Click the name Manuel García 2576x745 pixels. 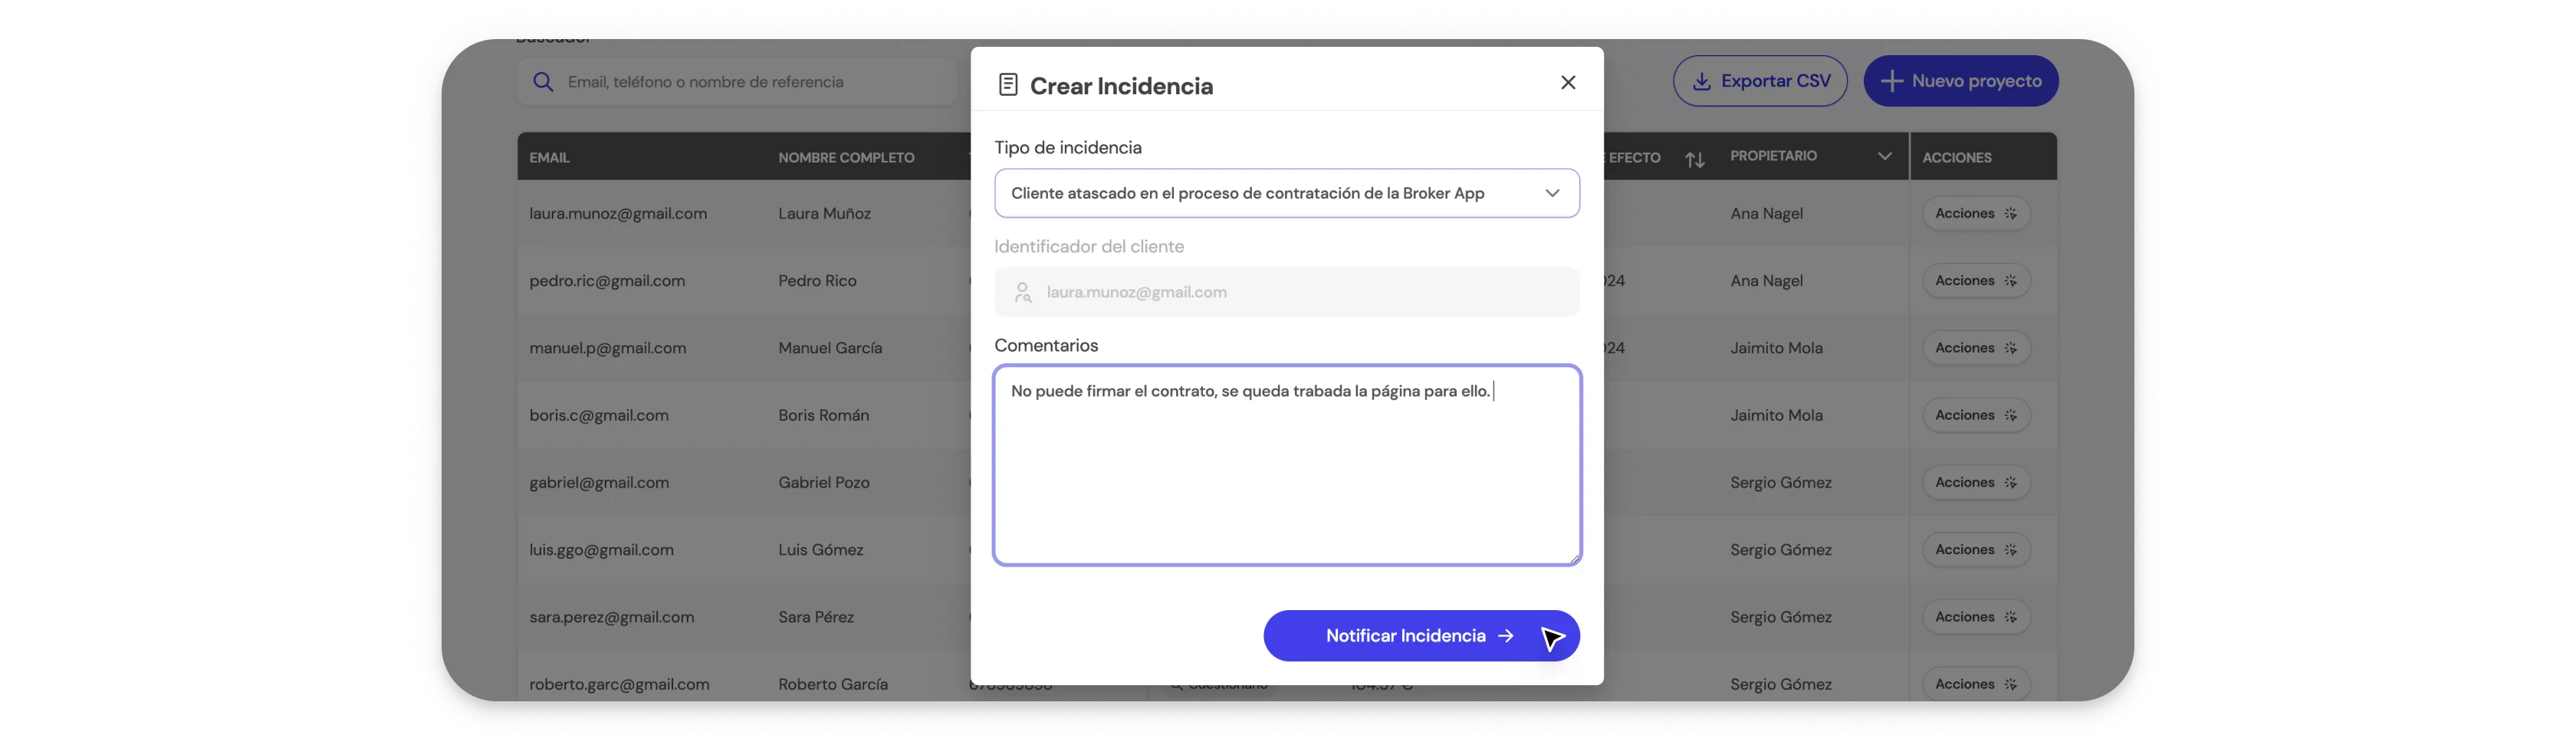click(x=830, y=348)
